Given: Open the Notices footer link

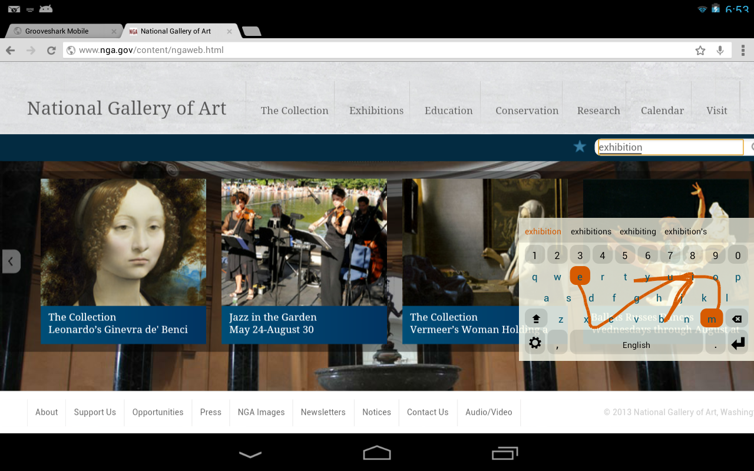Looking at the screenshot, I should (376, 412).
